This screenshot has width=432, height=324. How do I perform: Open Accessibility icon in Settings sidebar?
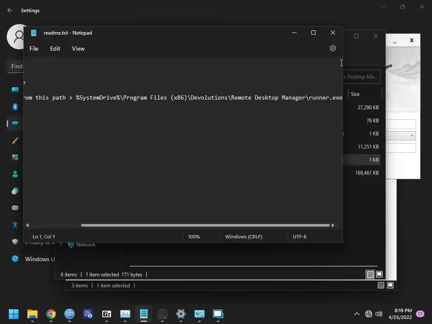tap(15, 225)
